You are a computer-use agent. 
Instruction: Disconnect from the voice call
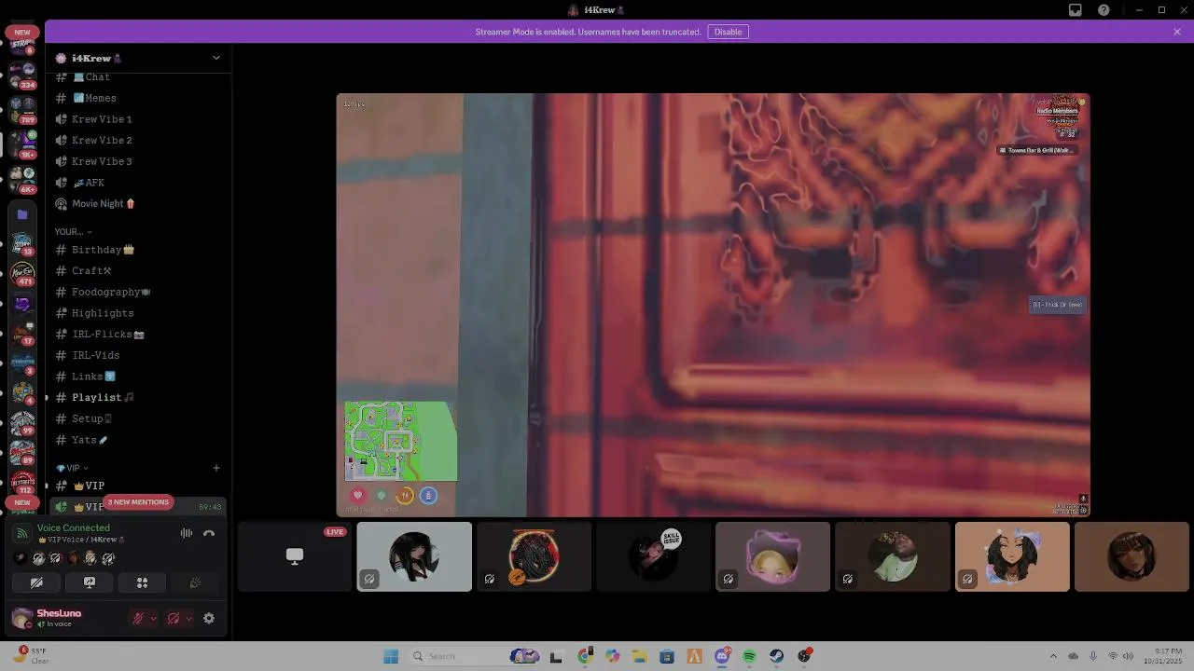click(209, 533)
